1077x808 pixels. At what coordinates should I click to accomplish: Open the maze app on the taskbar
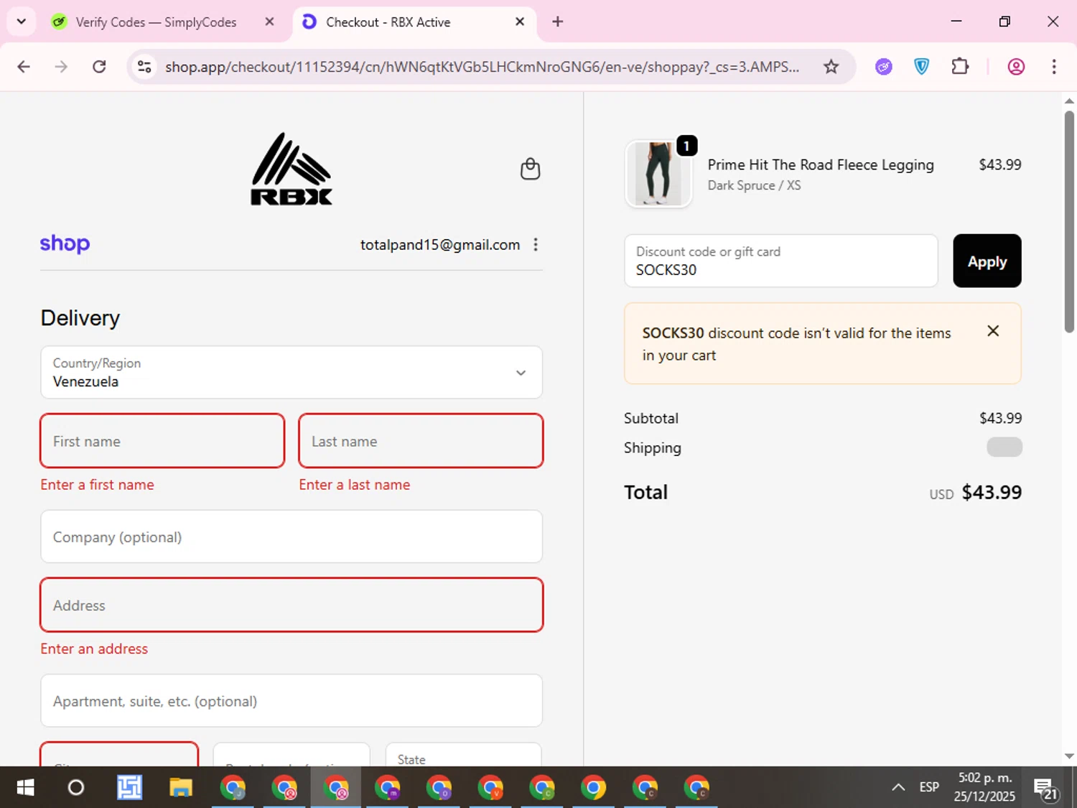(129, 788)
